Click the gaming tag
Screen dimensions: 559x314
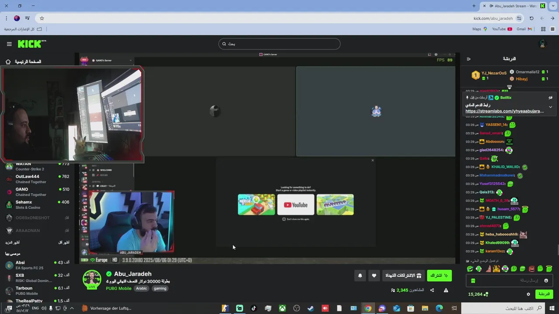160,288
